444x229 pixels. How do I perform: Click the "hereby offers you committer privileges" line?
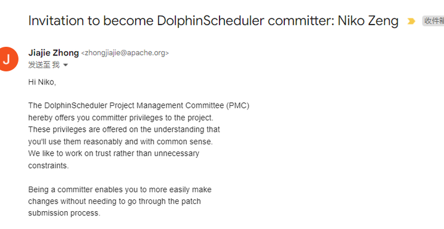[121, 118]
